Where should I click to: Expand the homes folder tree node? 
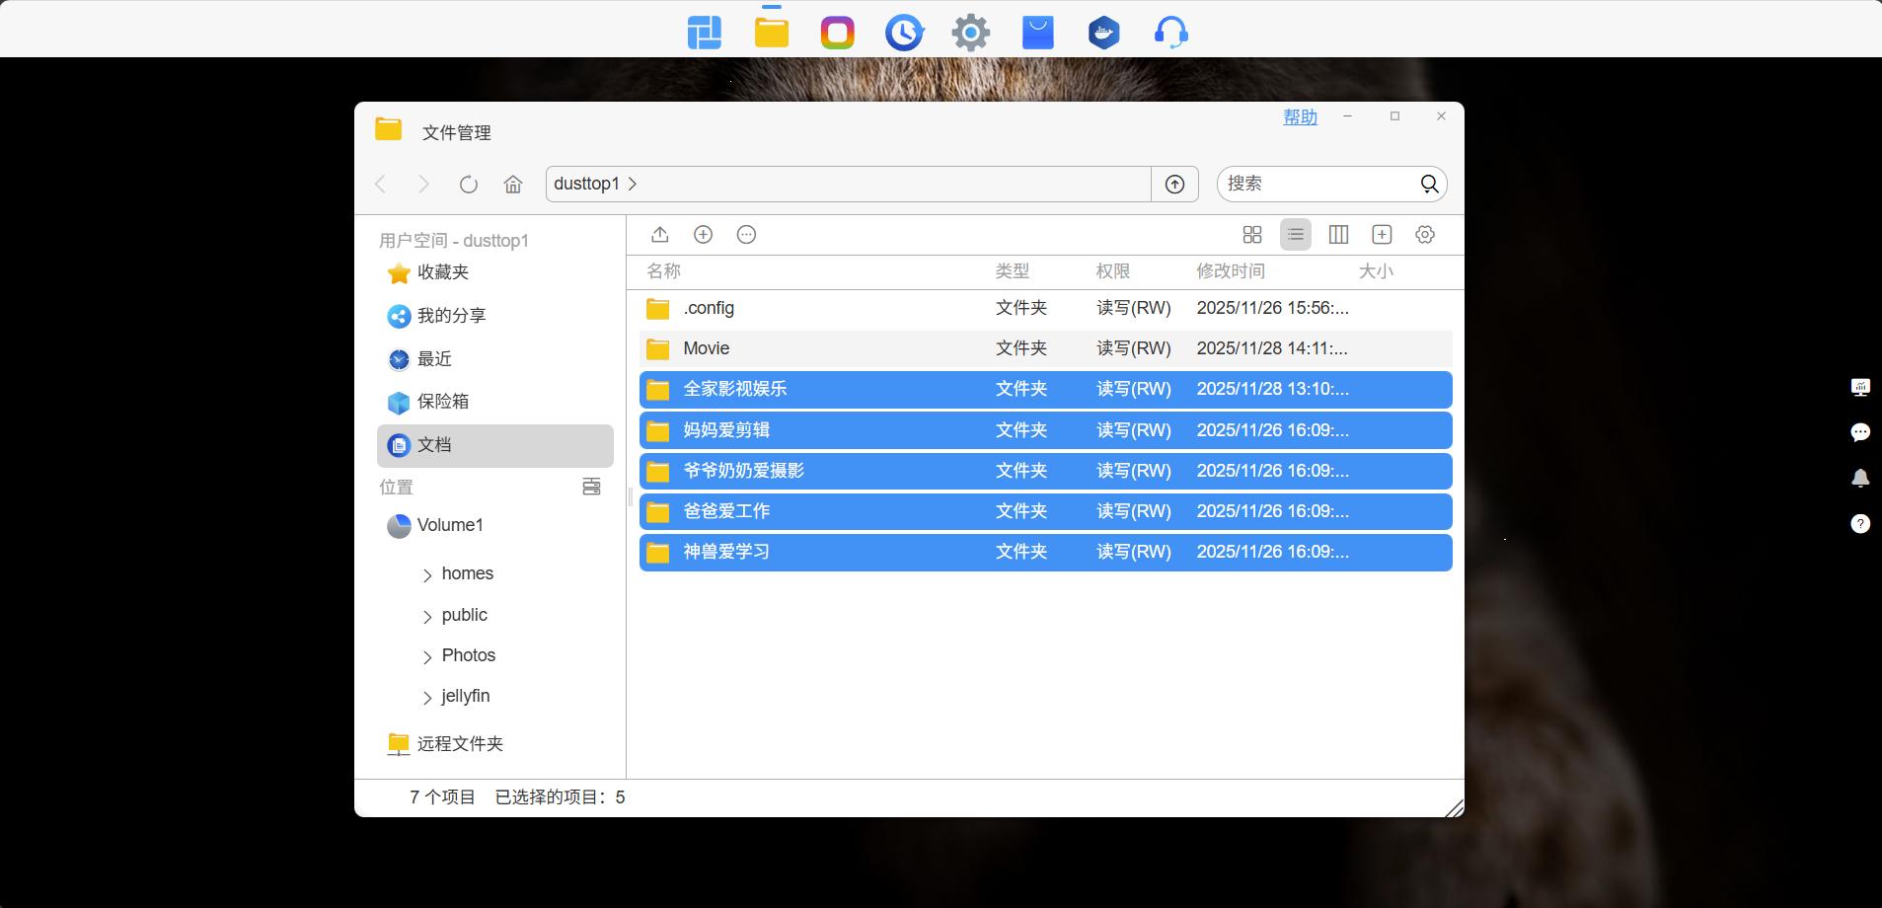coord(427,574)
